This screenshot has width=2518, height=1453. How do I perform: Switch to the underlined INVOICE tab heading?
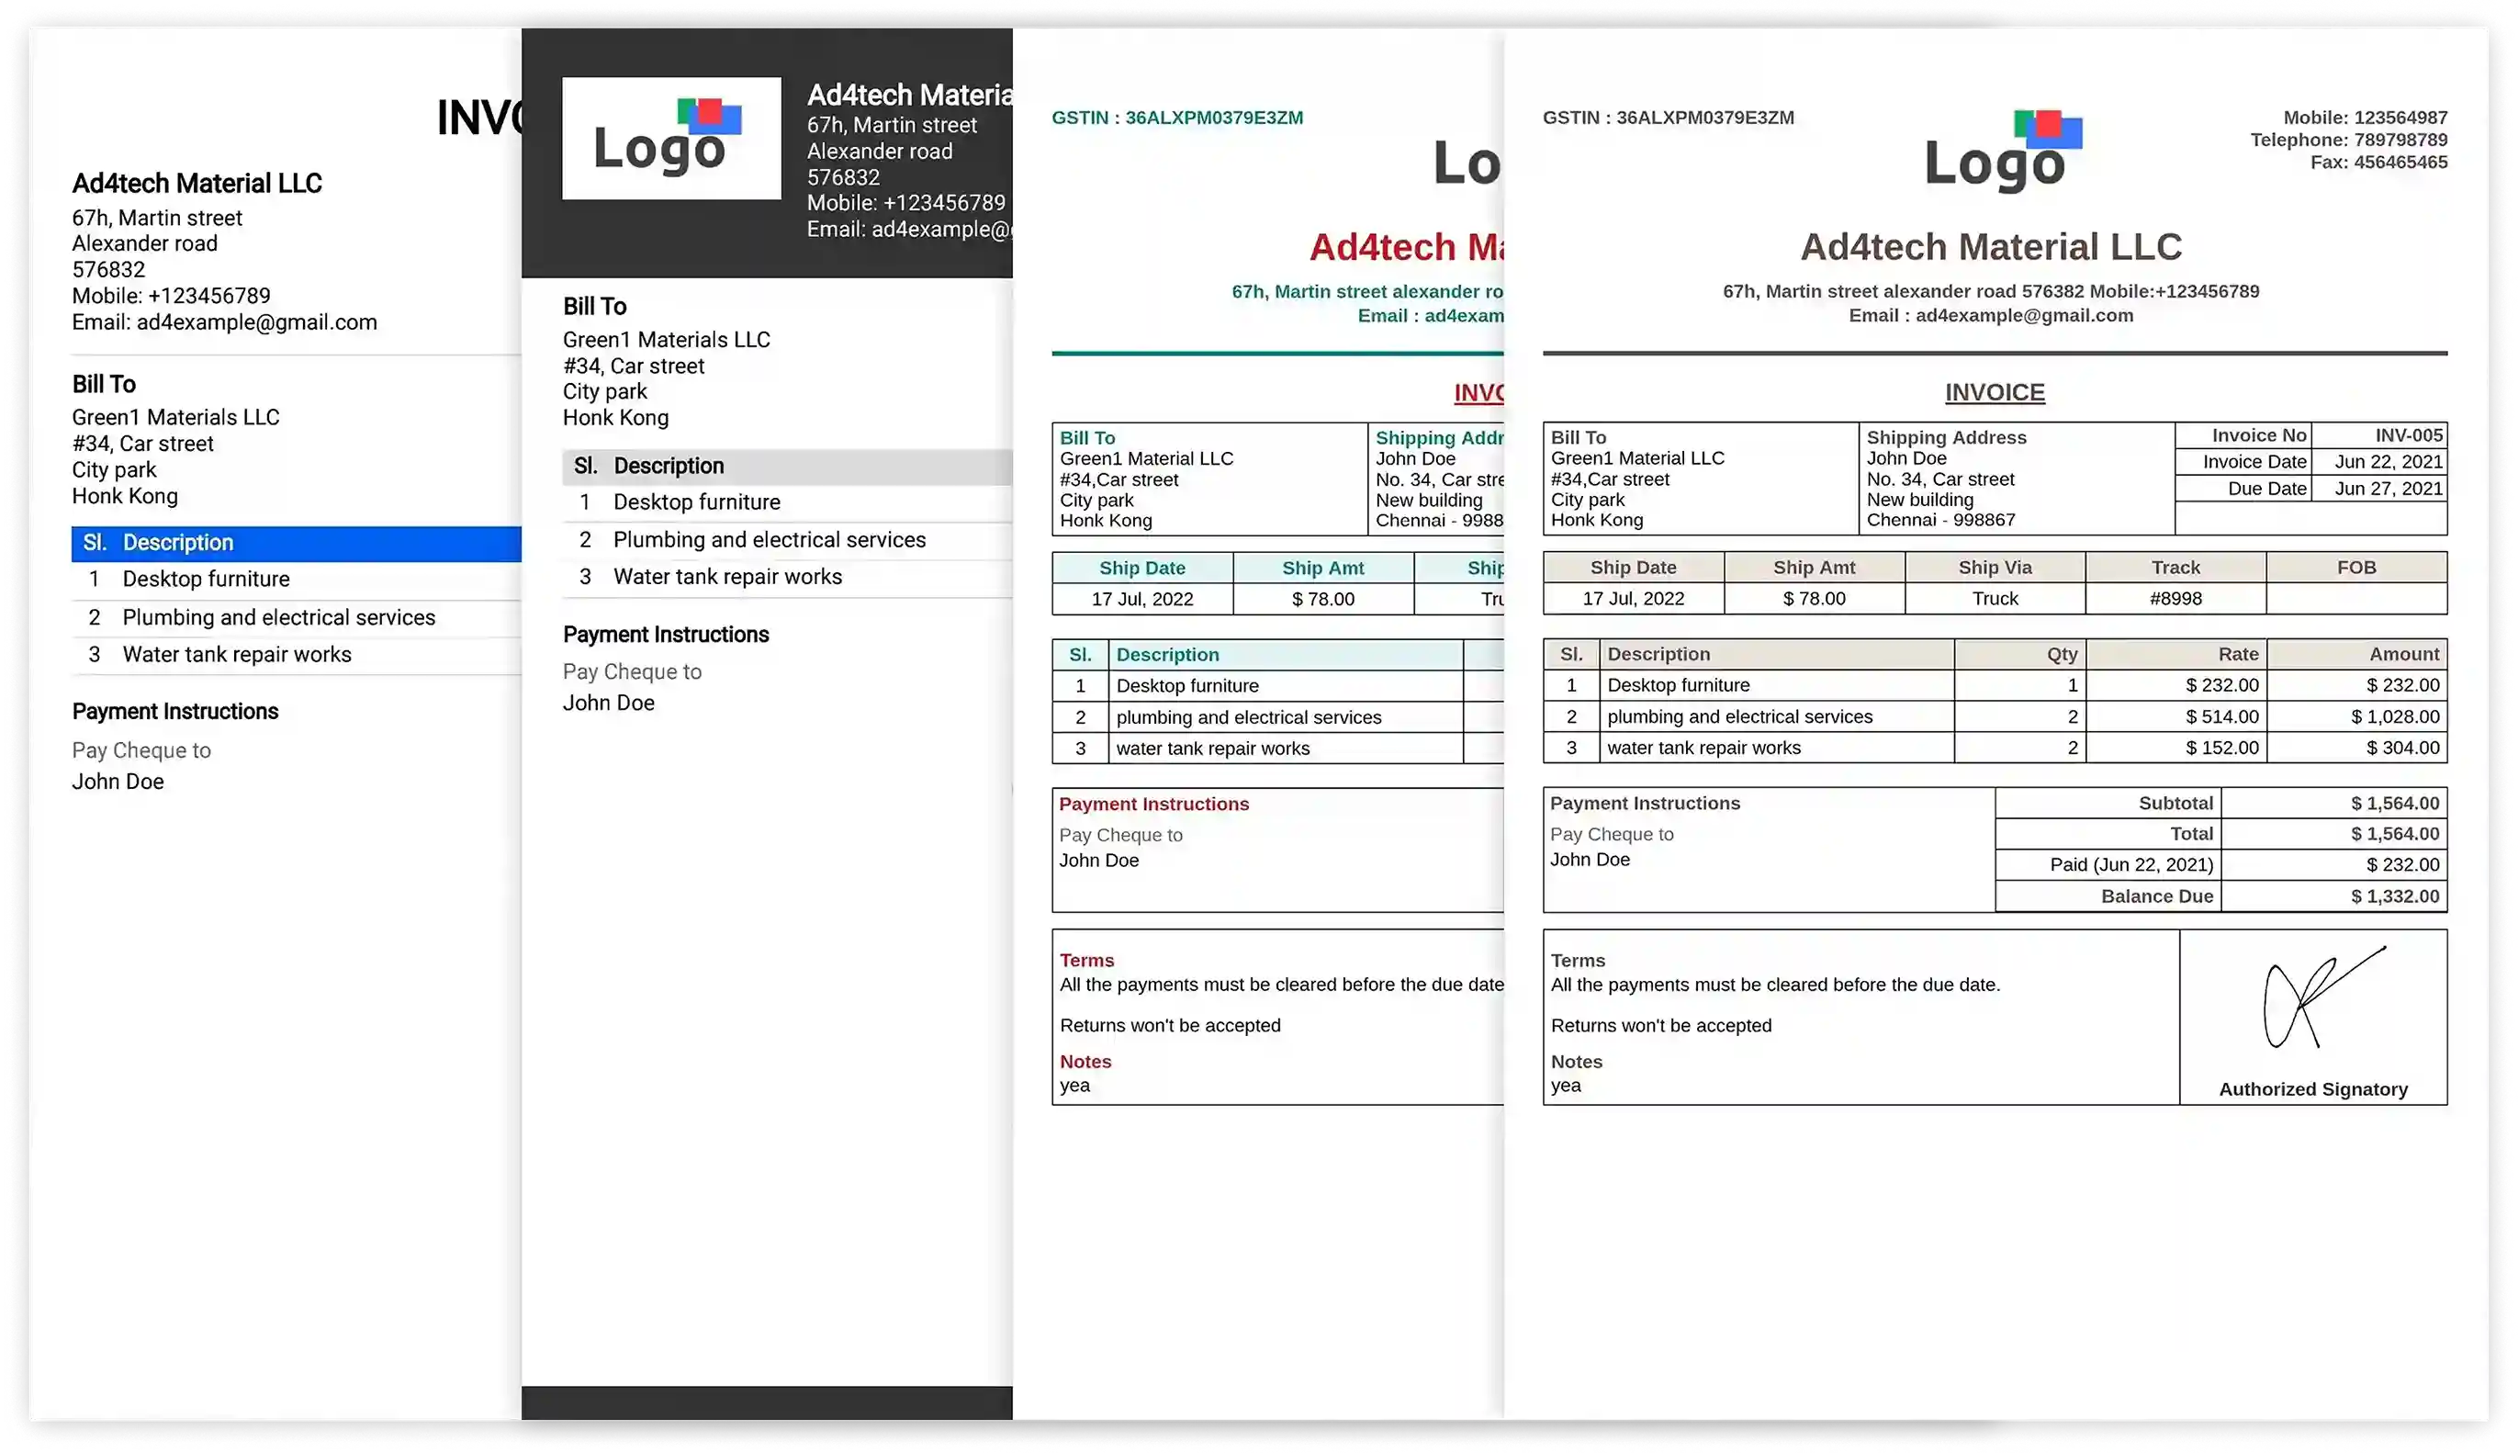point(1994,392)
